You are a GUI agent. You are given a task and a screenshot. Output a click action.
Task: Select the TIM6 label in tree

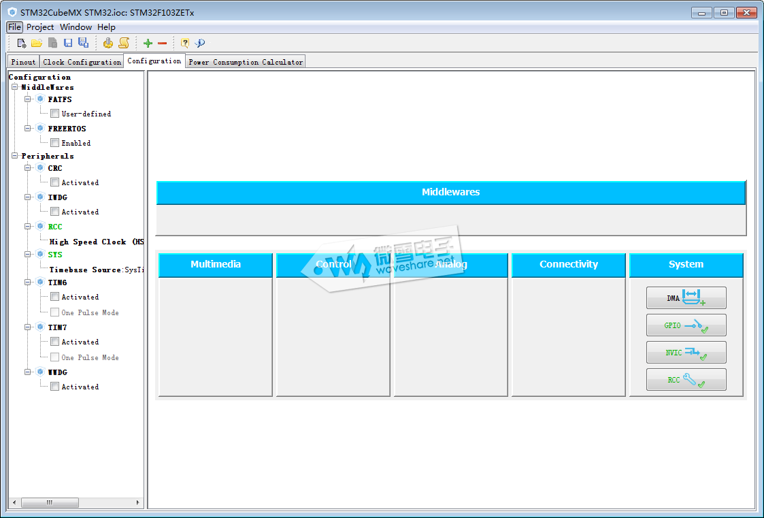point(58,282)
